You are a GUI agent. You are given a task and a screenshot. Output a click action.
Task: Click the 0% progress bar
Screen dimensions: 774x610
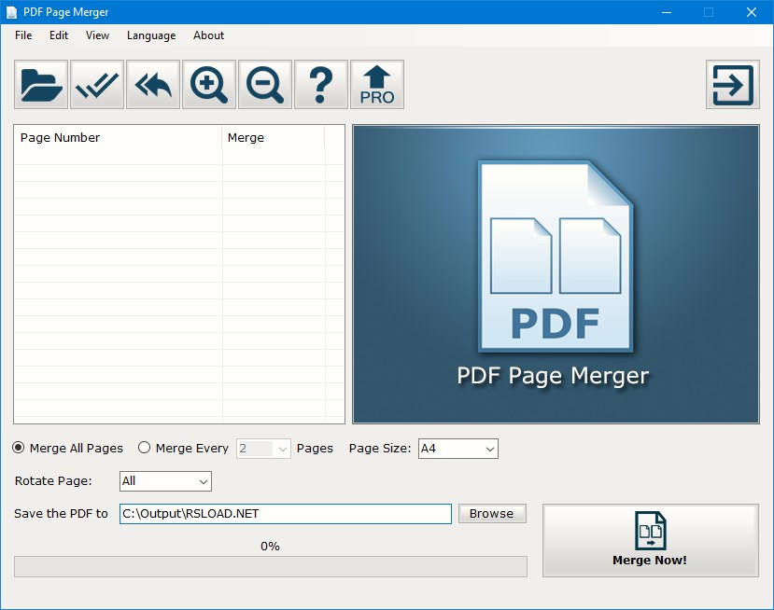[270, 566]
